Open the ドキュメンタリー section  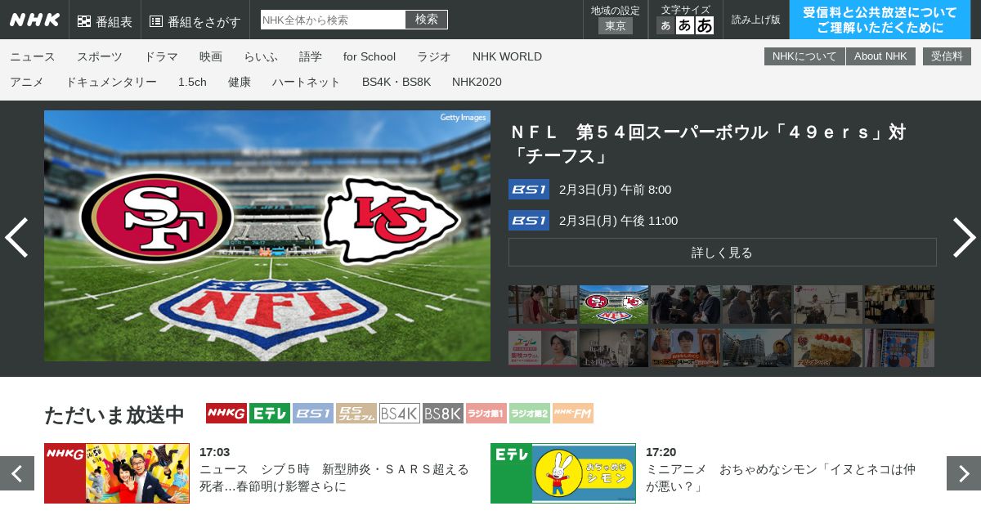click(111, 82)
